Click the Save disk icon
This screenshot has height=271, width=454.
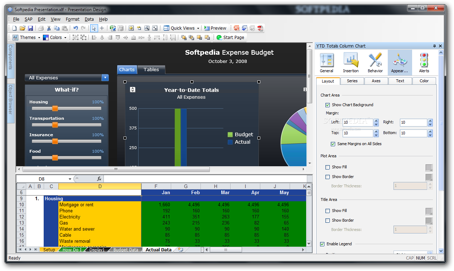(30, 28)
